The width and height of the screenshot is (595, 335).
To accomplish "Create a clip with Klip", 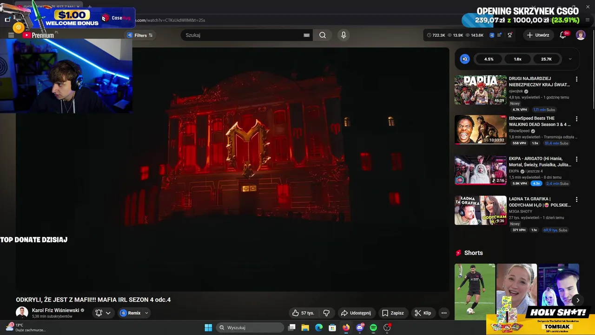I will (423, 313).
